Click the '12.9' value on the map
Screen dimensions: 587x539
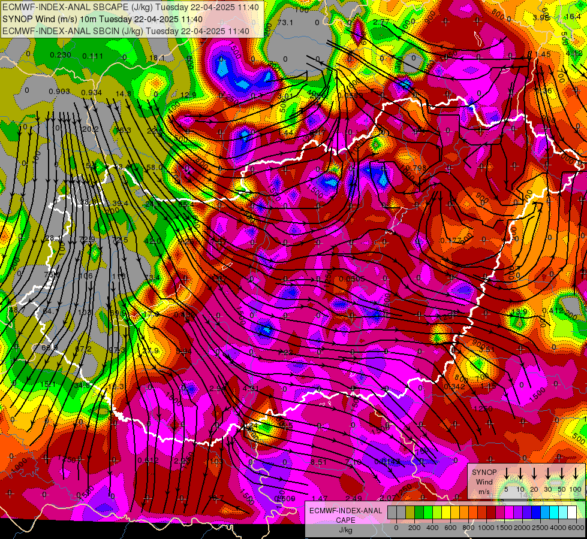click(188, 95)
